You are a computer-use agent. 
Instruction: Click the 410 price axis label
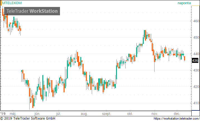coord(196,103)
